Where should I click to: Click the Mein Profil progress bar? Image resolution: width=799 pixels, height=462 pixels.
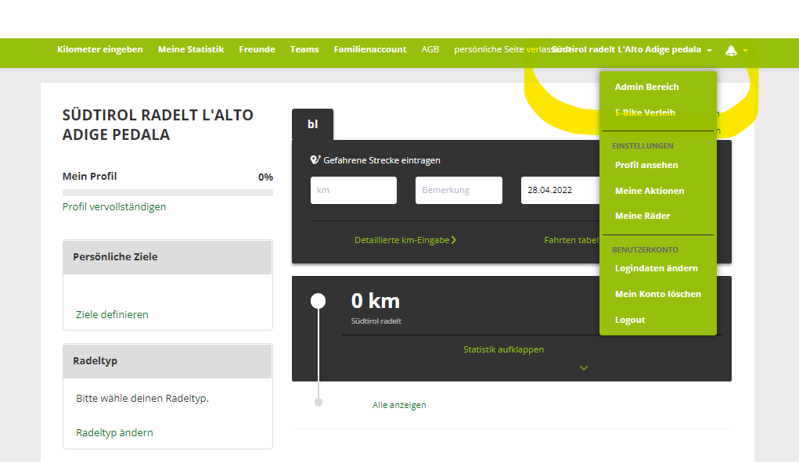[x=167, y=193]
